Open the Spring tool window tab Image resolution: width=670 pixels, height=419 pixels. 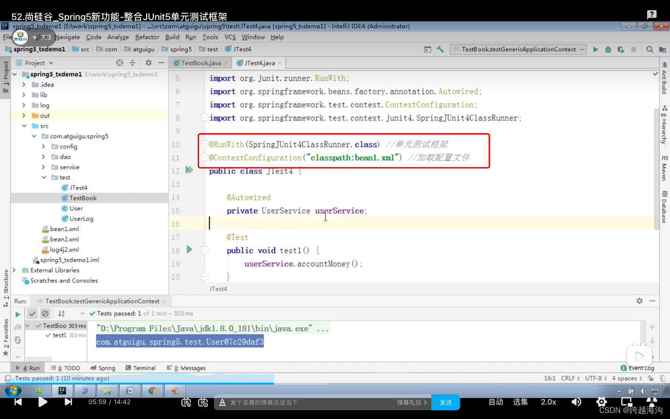103,368
